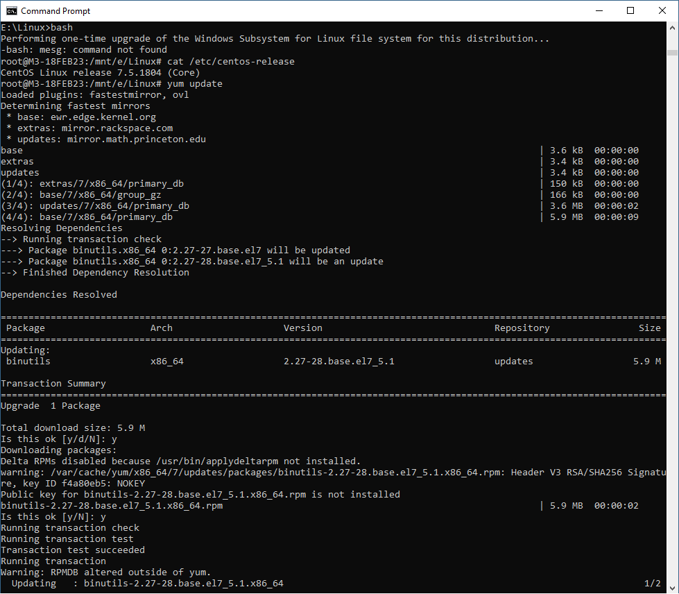Click the 'Version' column header
679x594 pixels.
click(x=303, y=328)
